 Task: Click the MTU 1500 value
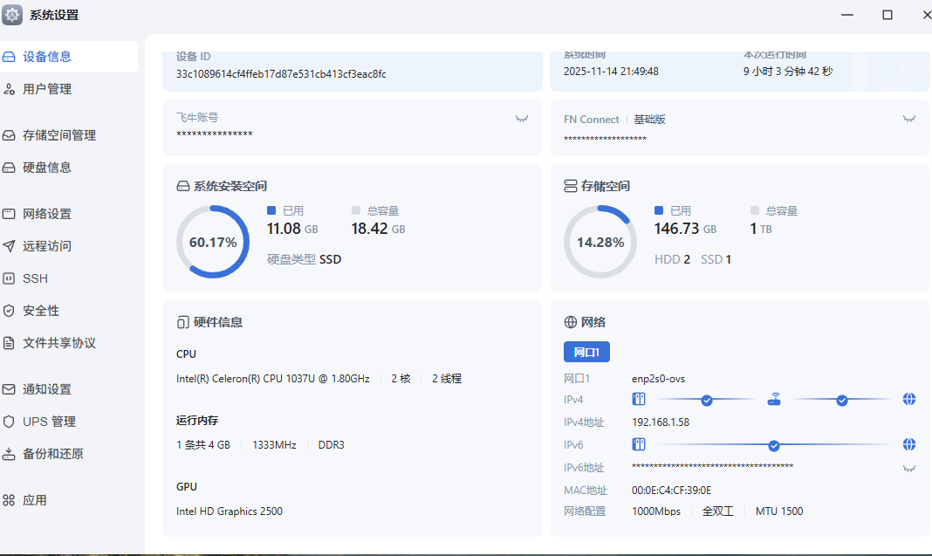click(779, 511)
